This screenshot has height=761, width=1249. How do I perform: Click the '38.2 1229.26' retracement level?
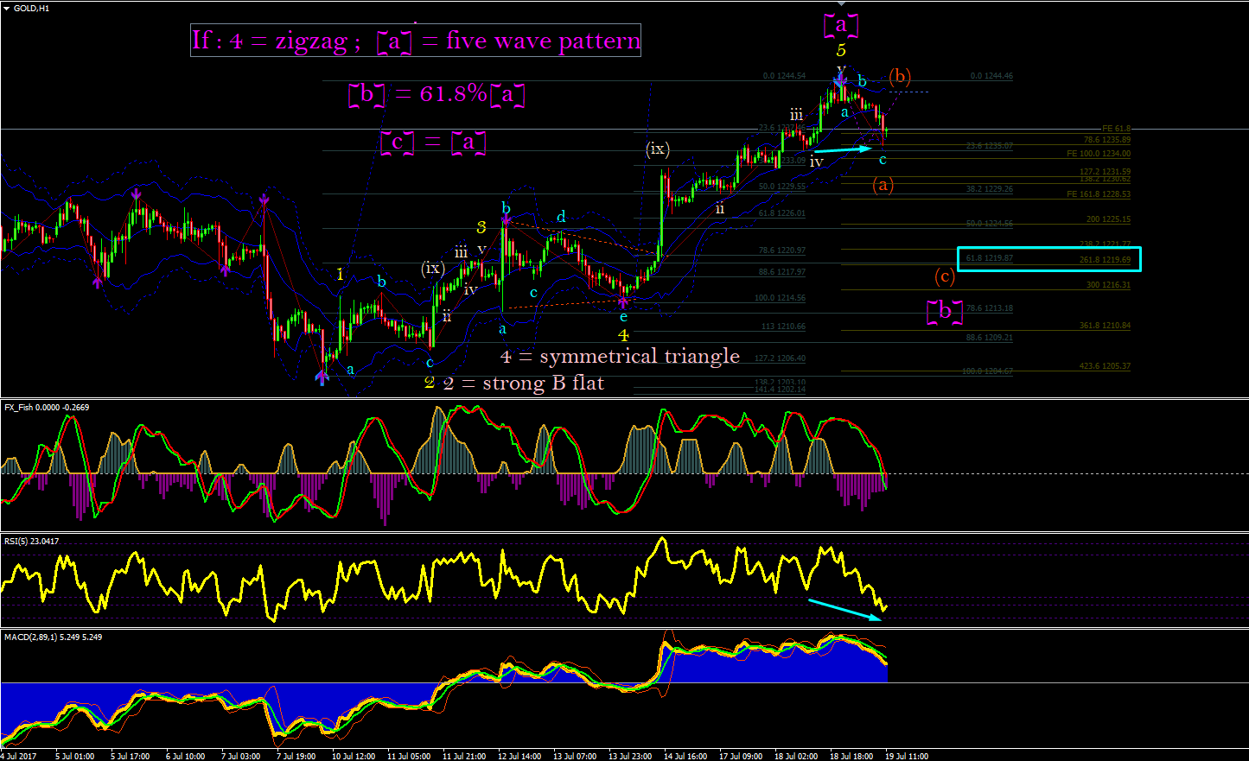point(990,189)
